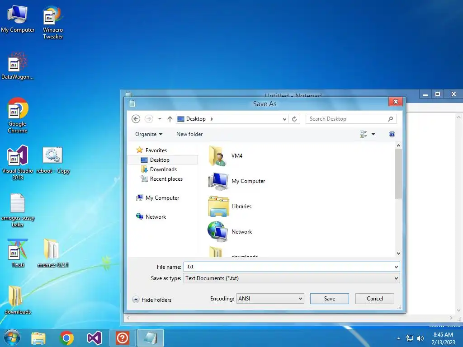Select the memez-0.2.1 folder
Screen dimensions: 463x347
[53, 253]
